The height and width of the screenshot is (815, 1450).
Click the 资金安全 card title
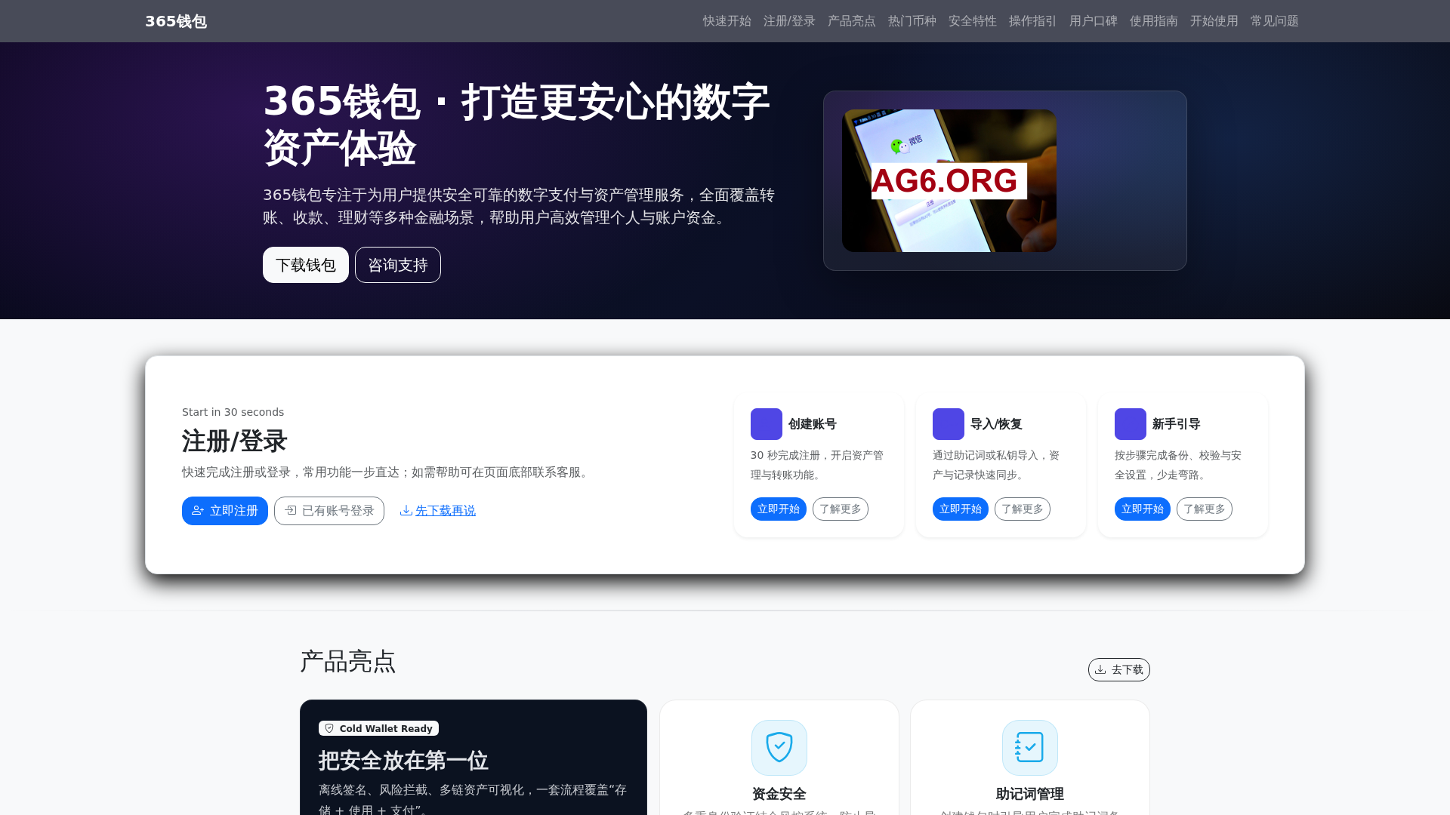[779, 794]
